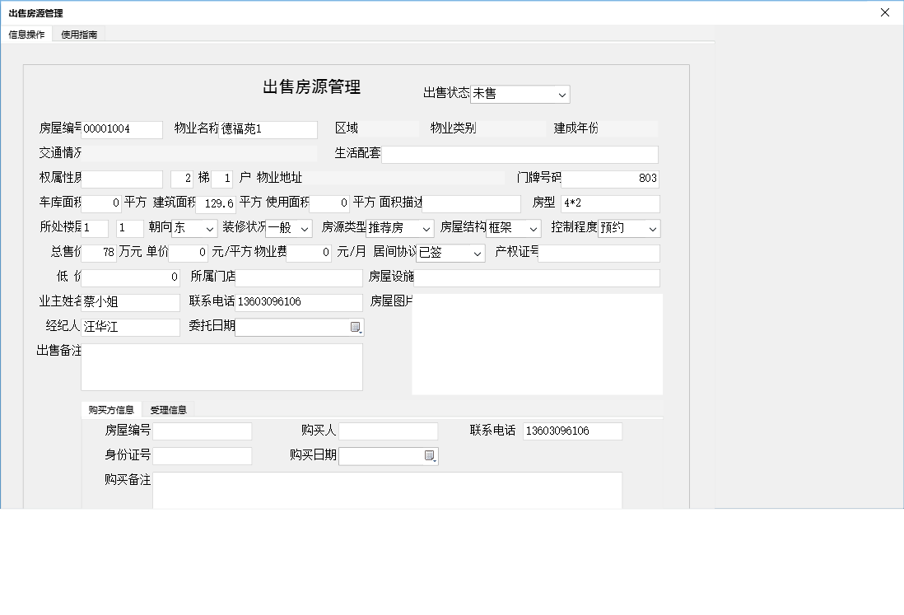Image resolution: width=904 pixels, height=615 pixels.
Task: Expand the 装修状况 dropdown
Action: tap(305, 229)
